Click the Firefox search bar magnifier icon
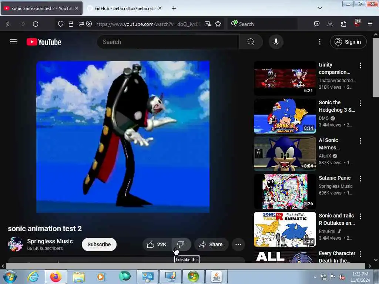The width and height of the screenshot is (379, 284). (x=234, y=23)
